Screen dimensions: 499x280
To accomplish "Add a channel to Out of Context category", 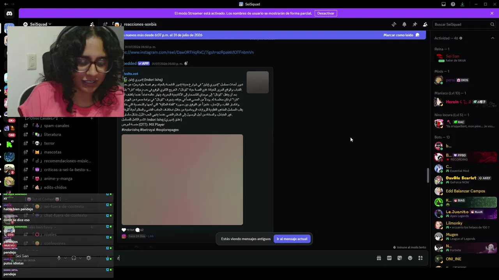I will (92, 199).
